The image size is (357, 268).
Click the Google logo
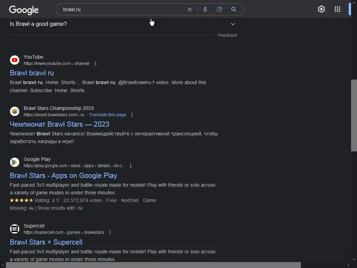coord(24,10)
